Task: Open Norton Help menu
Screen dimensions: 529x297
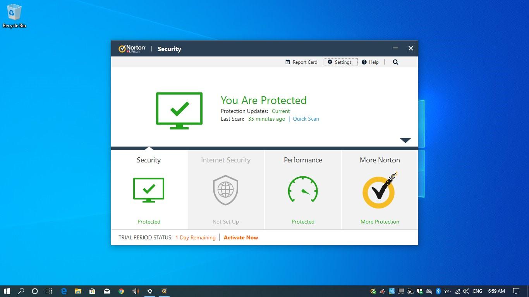Action: point(370,62)
